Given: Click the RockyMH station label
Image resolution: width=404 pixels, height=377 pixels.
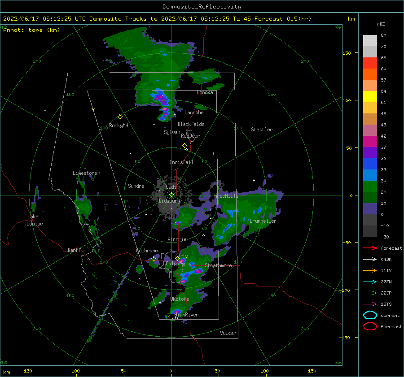Looking at the screenshot, I should (119, 126).
